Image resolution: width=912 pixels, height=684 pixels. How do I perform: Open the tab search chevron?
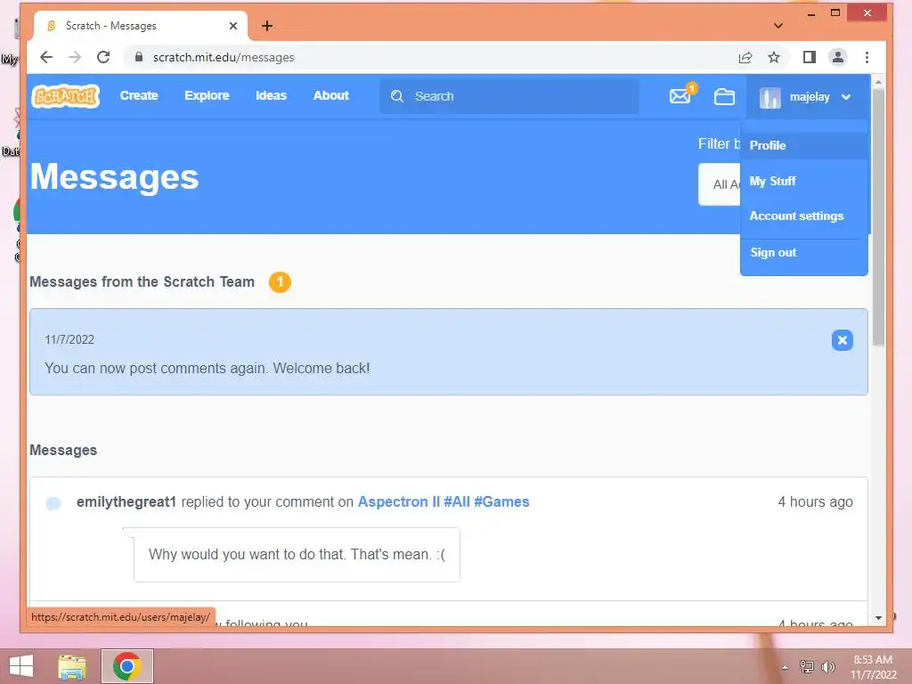pyautogui.click(x=778, y=26)
